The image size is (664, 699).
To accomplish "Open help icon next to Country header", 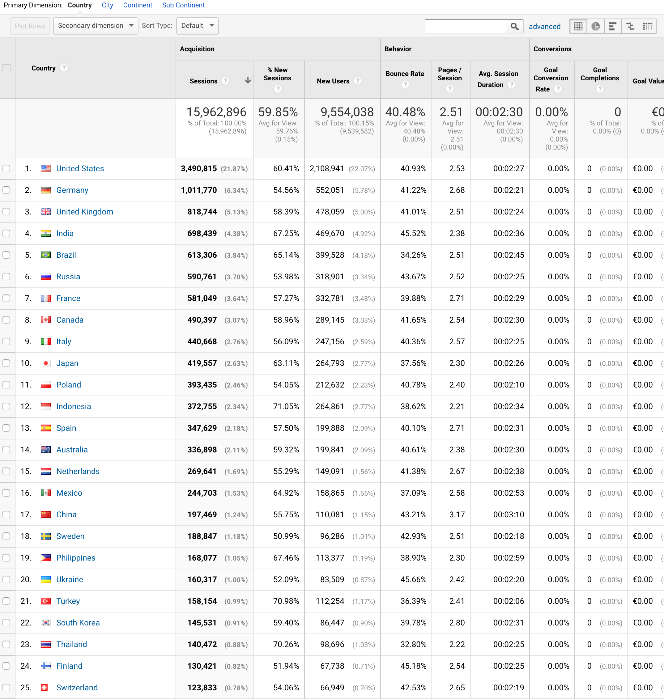I will click(x=64, y=68).
